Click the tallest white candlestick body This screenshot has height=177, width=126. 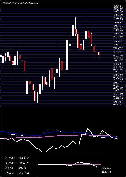(67, 55)
